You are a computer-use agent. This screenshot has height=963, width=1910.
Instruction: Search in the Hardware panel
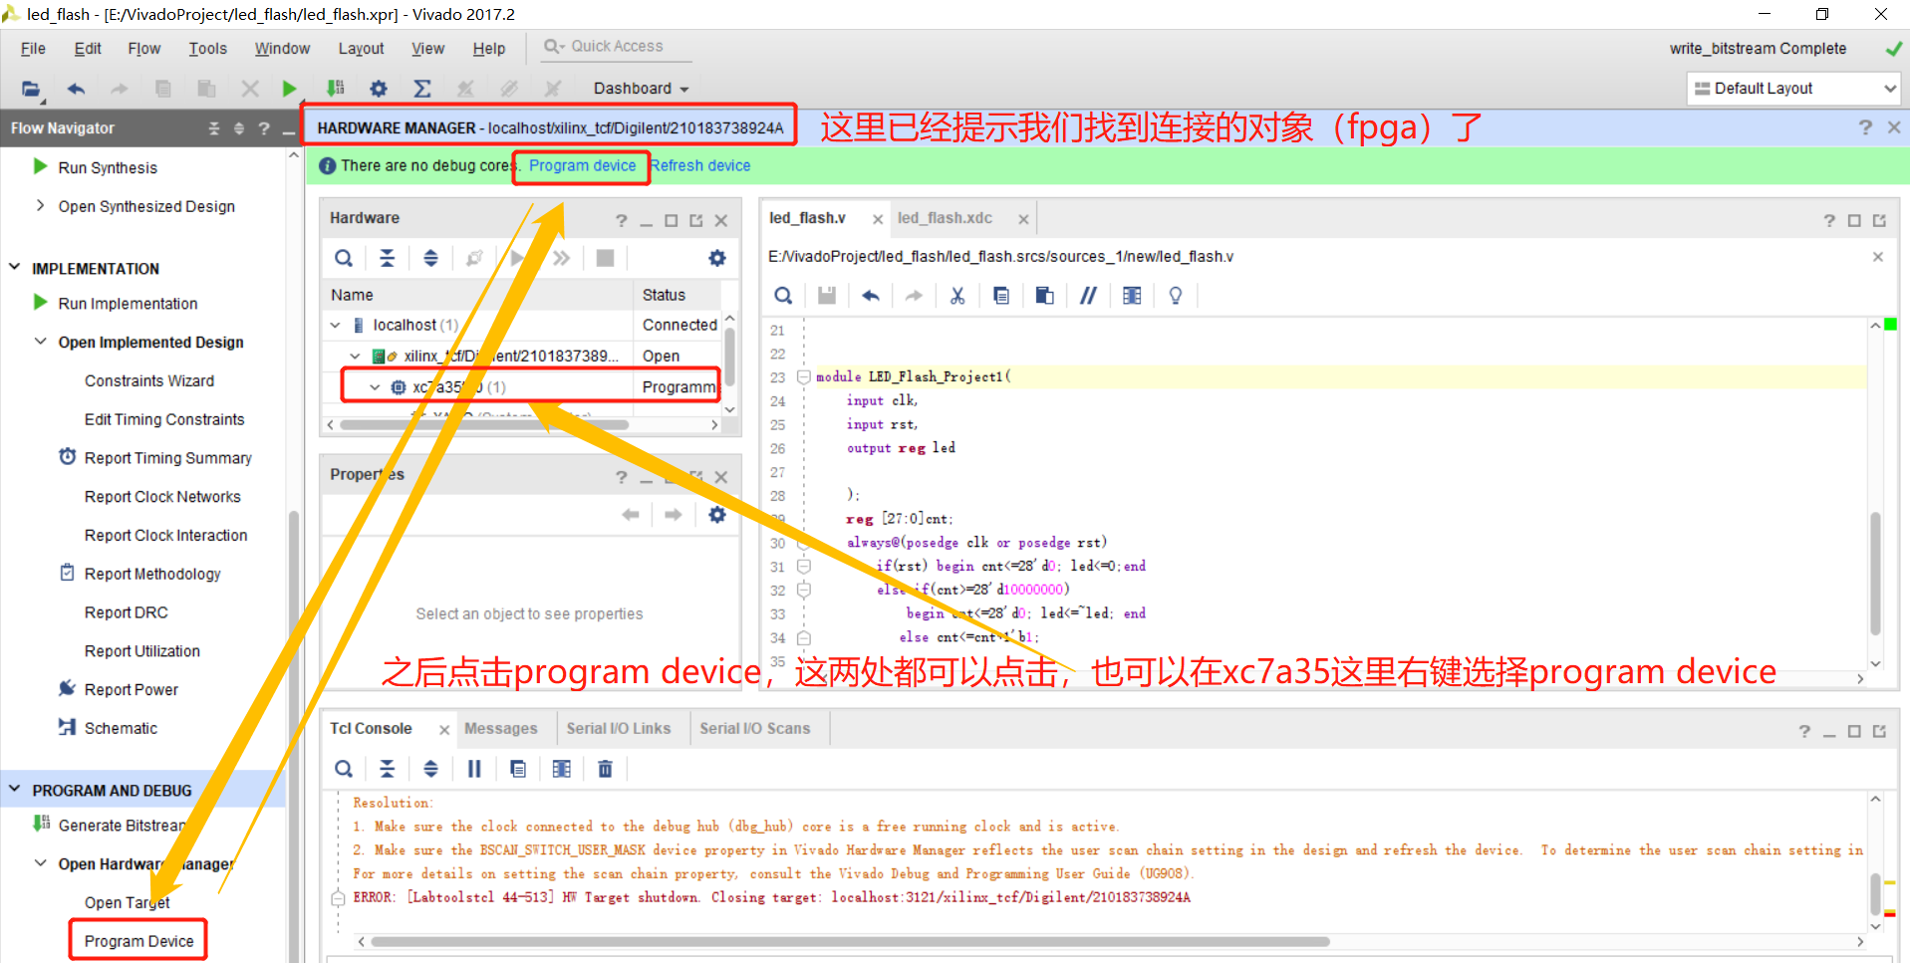pyautogui.click(x=344, y=258)
